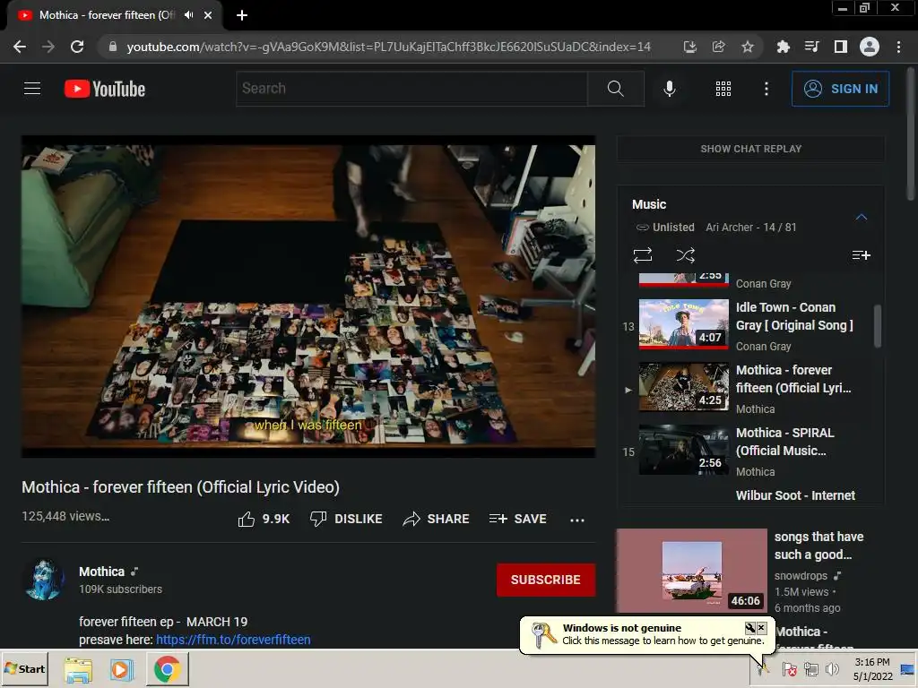Save video to a playlist
Screen dimensions: 918x688
[x=517, y=519]
